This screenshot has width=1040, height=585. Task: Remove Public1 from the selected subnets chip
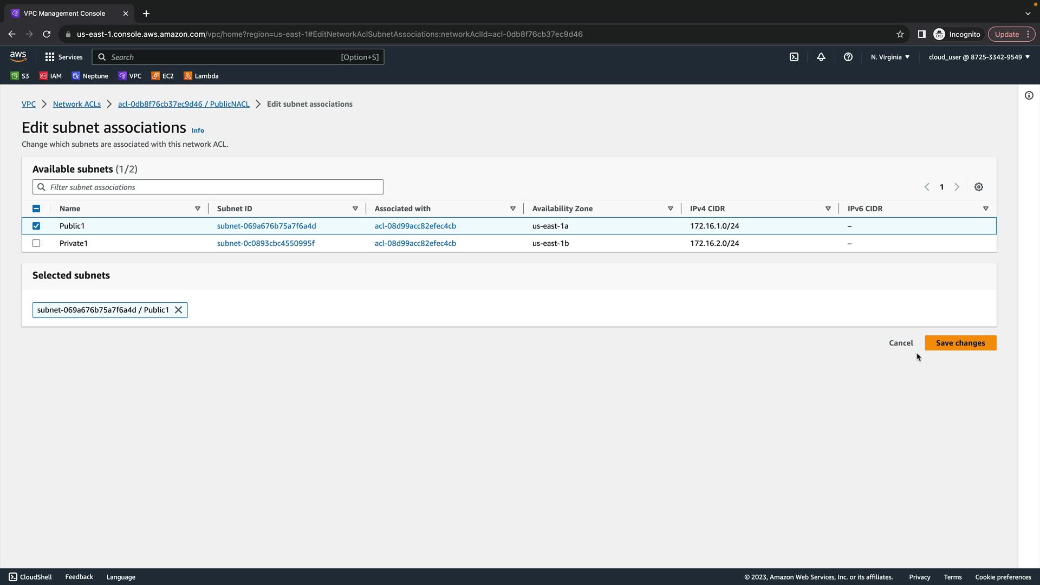coord(178,310)
